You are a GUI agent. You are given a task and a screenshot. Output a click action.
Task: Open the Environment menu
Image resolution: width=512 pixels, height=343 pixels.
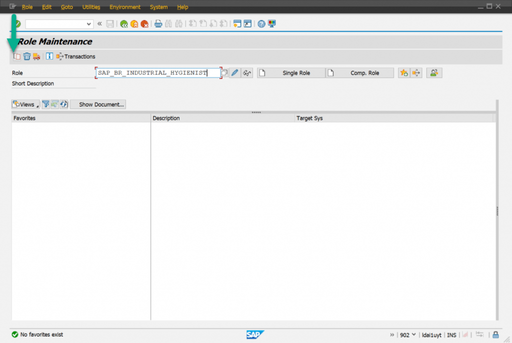(124, 7)
